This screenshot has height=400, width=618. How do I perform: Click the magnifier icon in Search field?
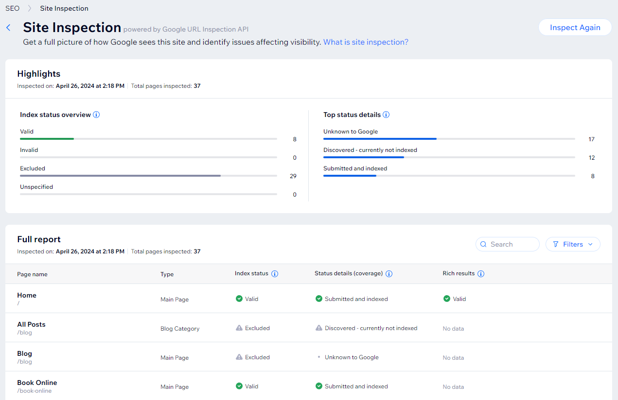pos(483,244)
